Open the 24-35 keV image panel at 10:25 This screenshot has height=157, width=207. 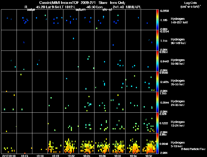[x=87, y=102]
